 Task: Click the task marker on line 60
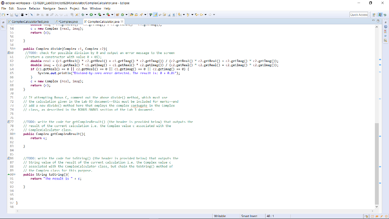click(9, 53)
